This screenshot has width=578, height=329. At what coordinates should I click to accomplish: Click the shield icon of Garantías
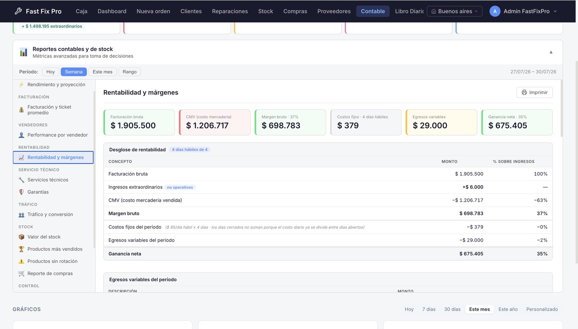coord(21,192)
